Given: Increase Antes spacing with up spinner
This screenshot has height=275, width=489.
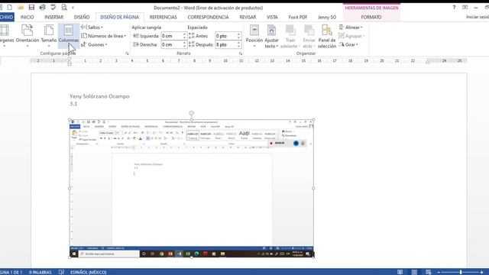Looking at the screenshot, I should (x=238, y=34).
